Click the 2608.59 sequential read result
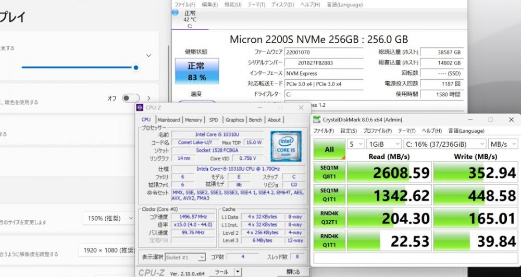521x277 pixels. 389,172
